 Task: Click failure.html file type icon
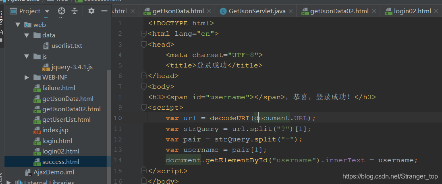click(x=37, y=88)
